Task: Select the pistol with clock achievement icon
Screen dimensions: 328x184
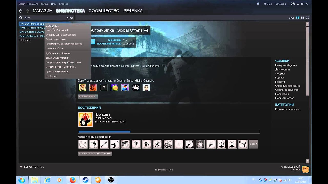Action: coord(126,144)
